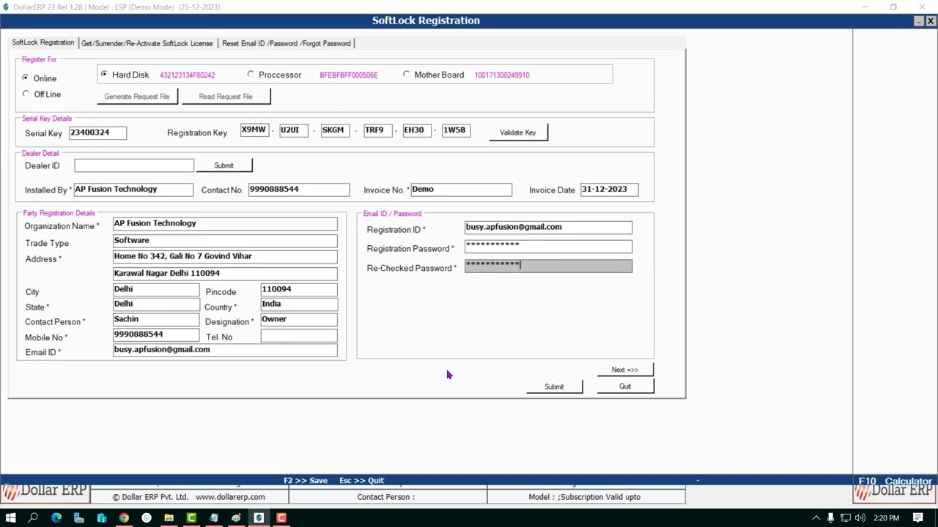Select Off Line registration option
Screen dimensions: 938x527
(26, 94)
